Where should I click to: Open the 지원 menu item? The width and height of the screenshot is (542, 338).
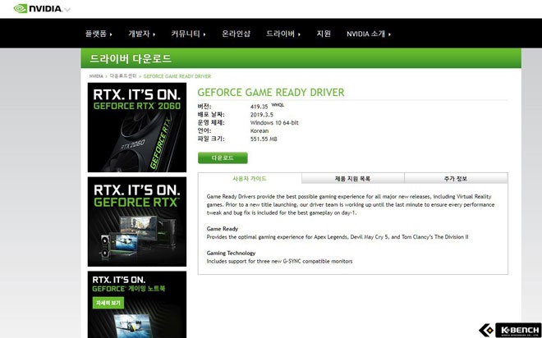[x=324, y=34]
